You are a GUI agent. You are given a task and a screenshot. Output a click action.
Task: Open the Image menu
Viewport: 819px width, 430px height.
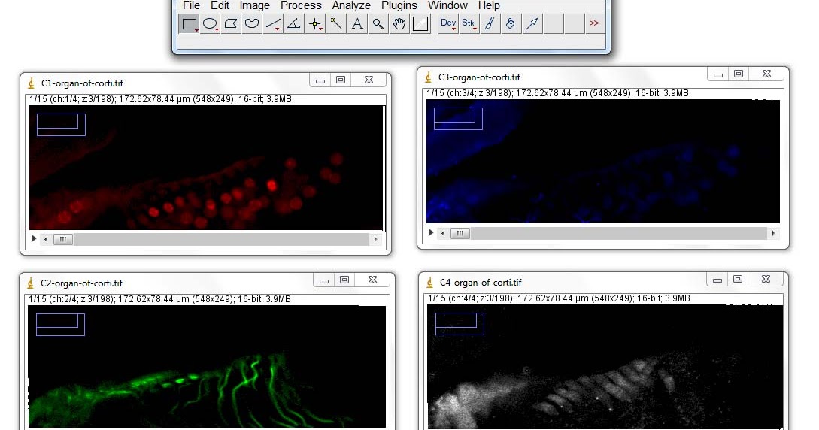tap(254, 5)
